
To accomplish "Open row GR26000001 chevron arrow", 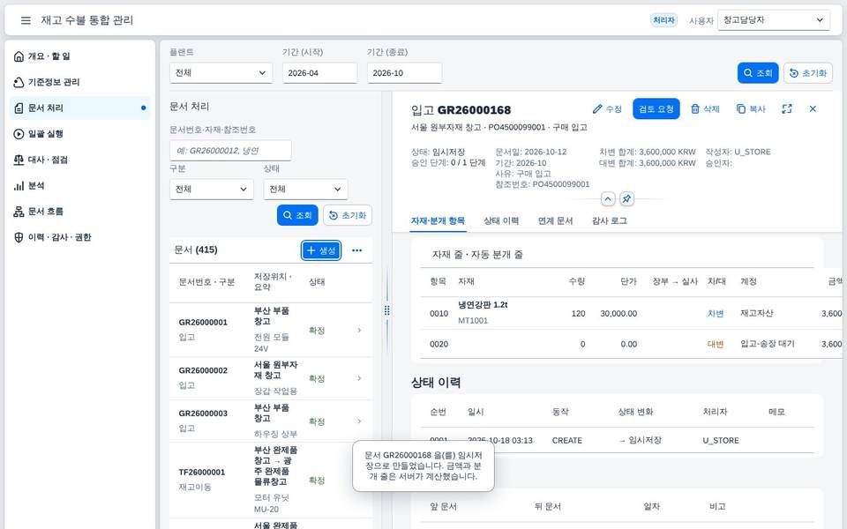I will click(359, 331).
